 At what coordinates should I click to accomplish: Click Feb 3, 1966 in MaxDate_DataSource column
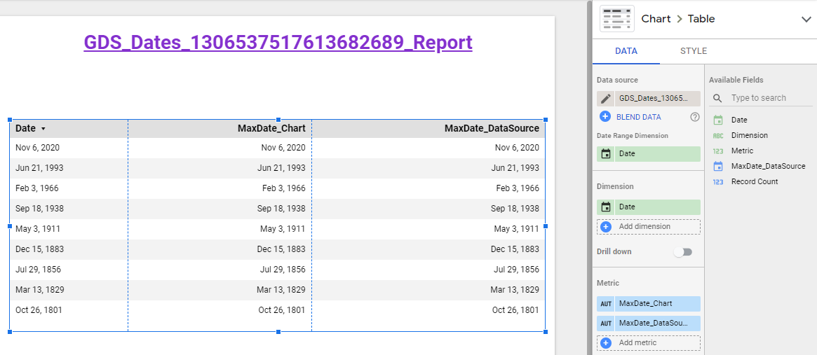coord(518,188)
